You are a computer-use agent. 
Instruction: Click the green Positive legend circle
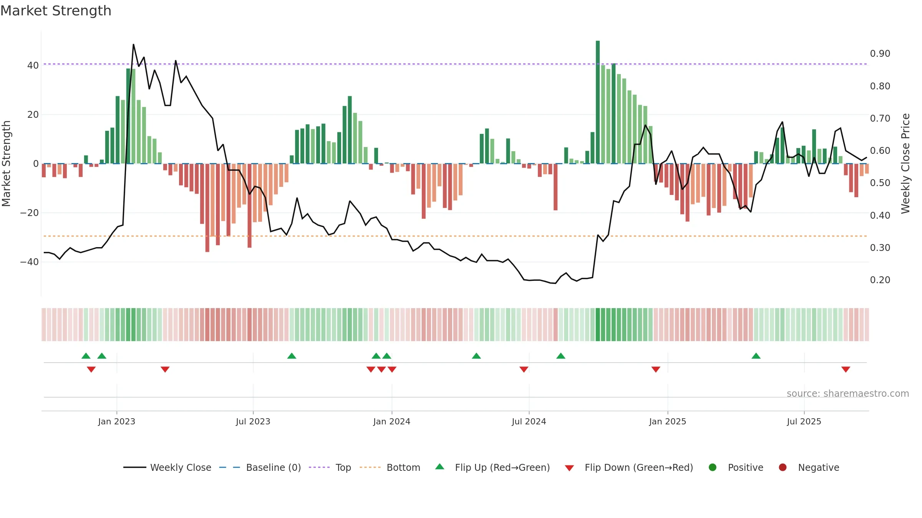point(713,467)
